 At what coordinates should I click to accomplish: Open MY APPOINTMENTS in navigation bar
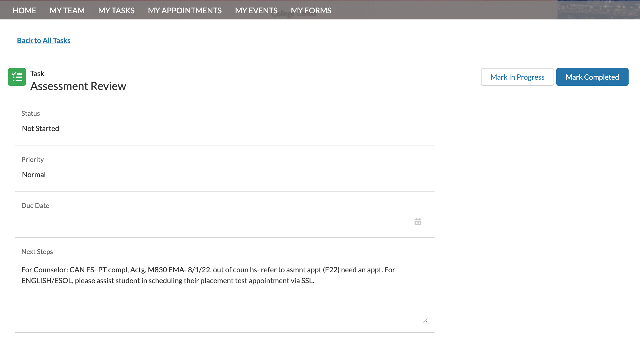pos(185,11)
